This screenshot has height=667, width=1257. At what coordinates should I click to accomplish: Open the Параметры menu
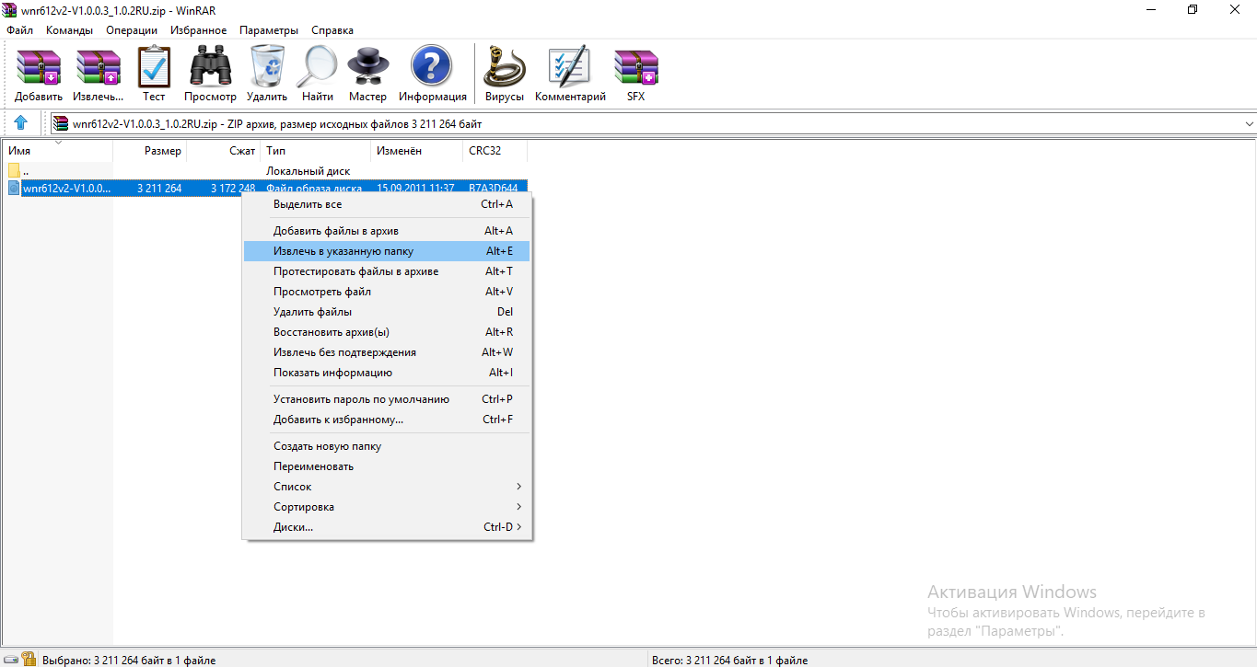269,30
